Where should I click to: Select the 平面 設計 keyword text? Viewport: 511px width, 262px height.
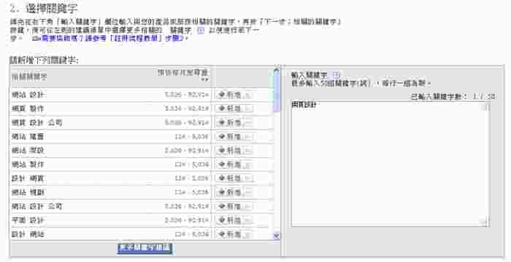click(x=28, y=221)
